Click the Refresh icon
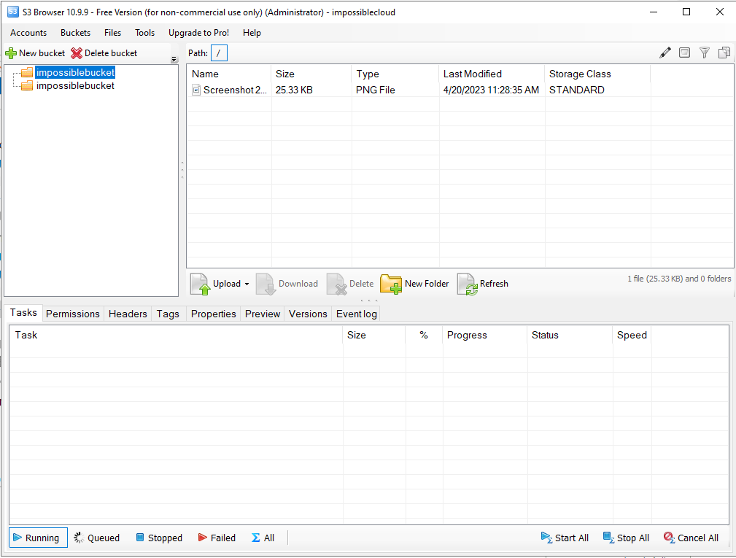Image resolution: width=736 pixels, height=558 pixels. tap(467, 284)
